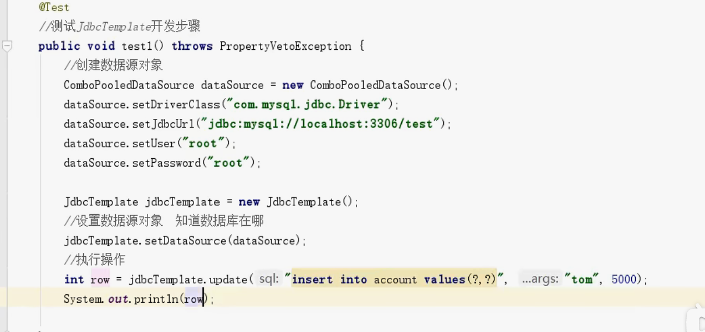This screenshot has width=705, height=332.
Task: Click the setDriverClass method call
Action: (x=176, y=105)
